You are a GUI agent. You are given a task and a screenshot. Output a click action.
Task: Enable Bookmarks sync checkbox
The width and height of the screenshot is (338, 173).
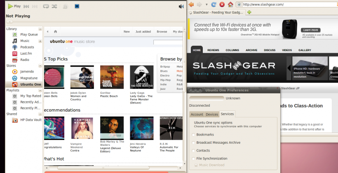(x=193, y=135)
